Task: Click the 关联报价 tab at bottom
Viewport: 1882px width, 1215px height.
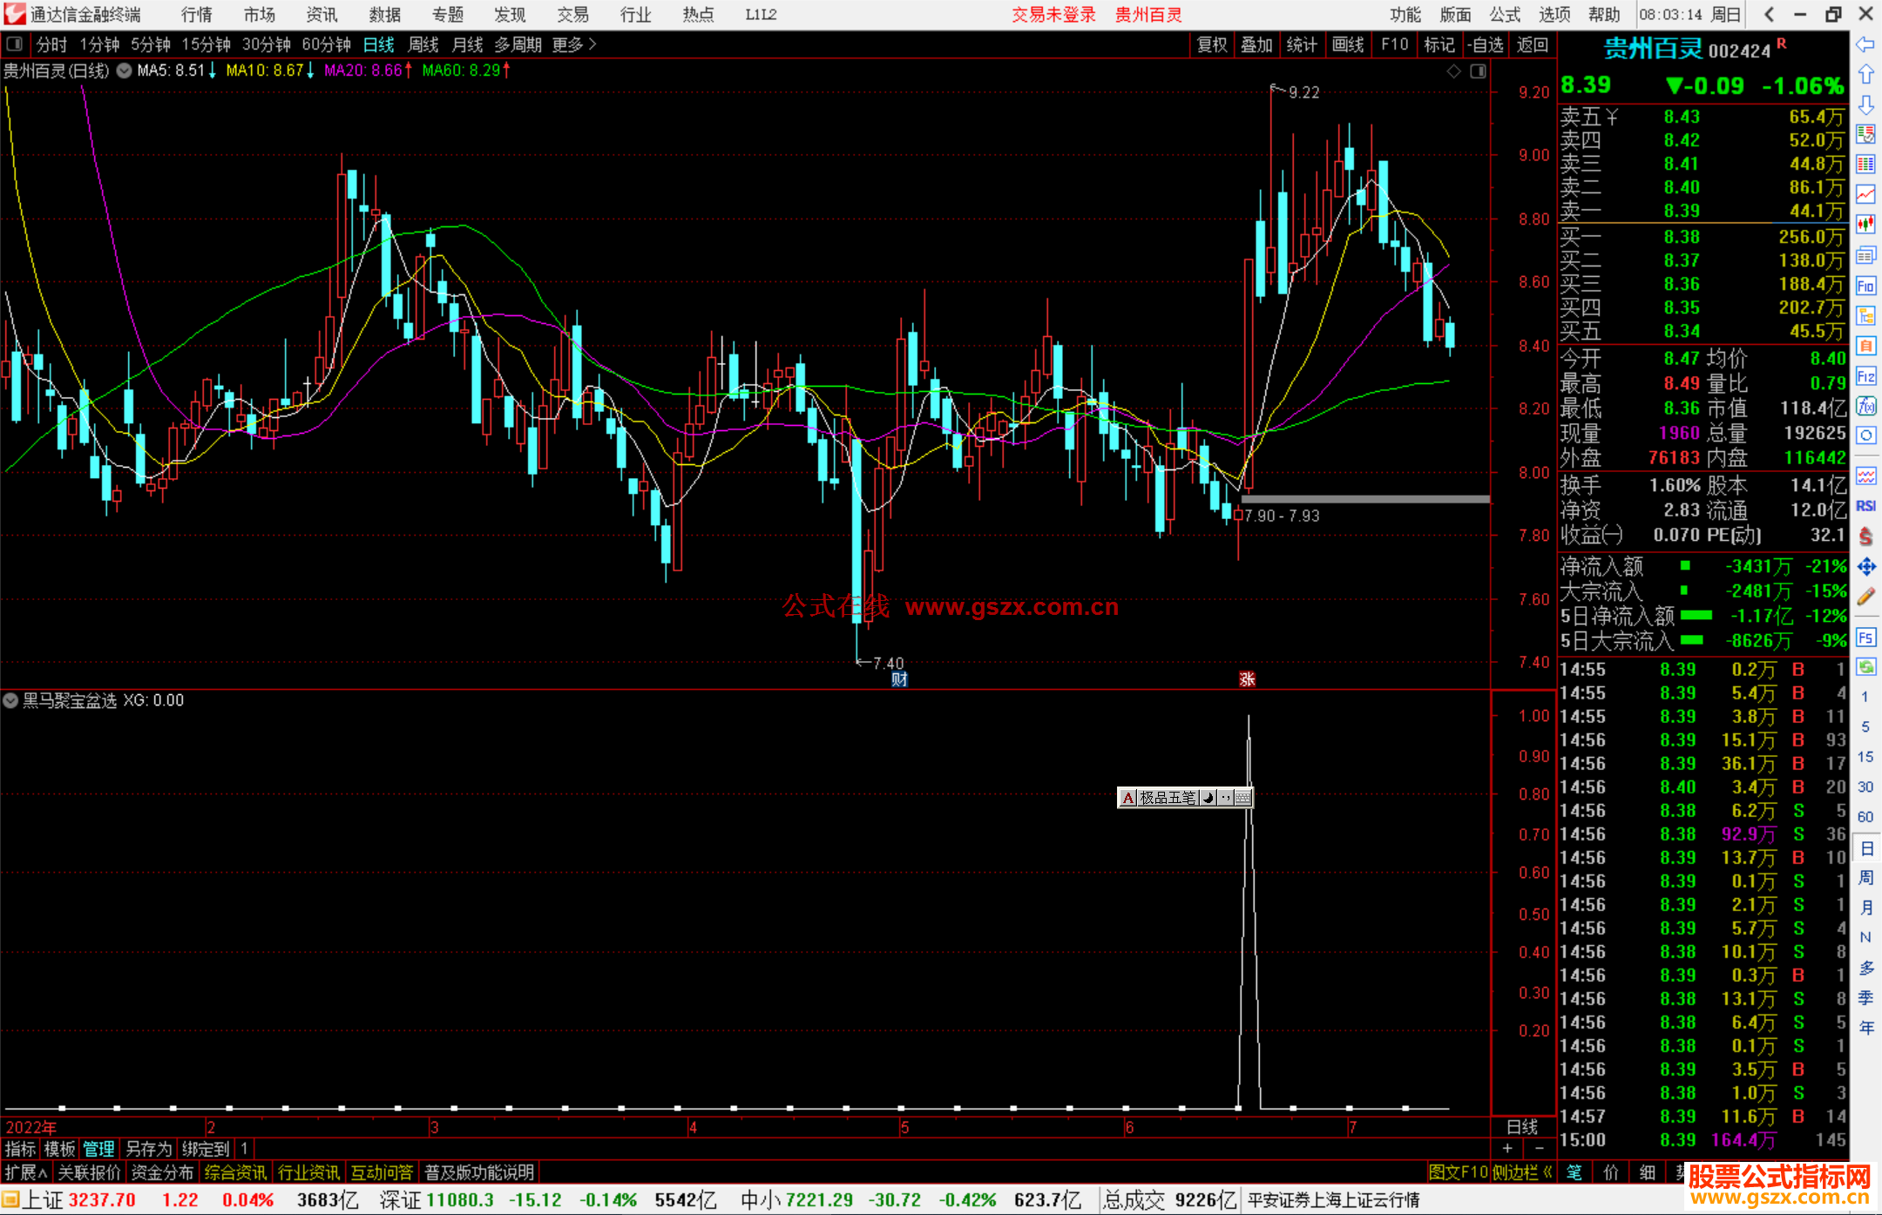Action: coord(89,1172)
